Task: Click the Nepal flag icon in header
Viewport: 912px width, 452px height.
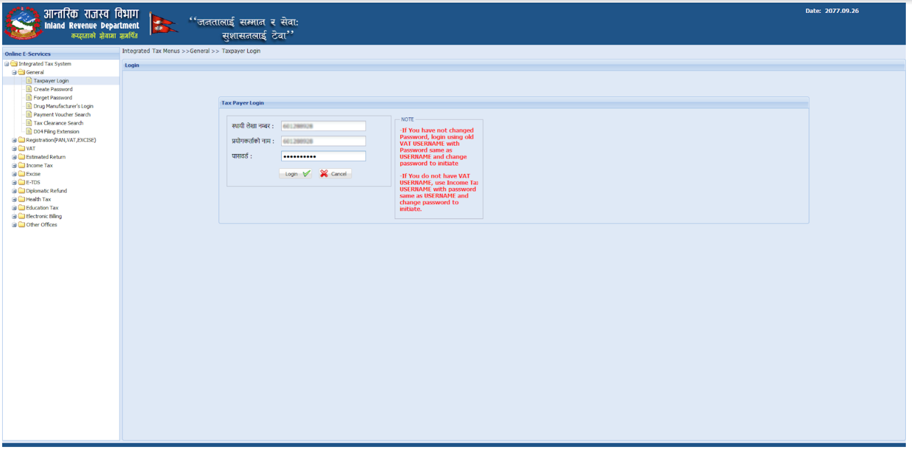Action: pyautogui.click(x=164, y=24)
